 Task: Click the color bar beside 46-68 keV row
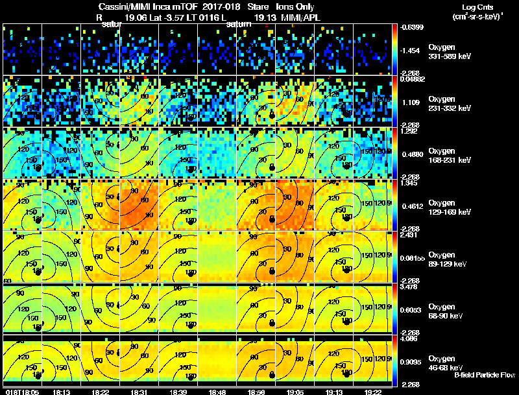pyautogui.click(x=394, y=361)
